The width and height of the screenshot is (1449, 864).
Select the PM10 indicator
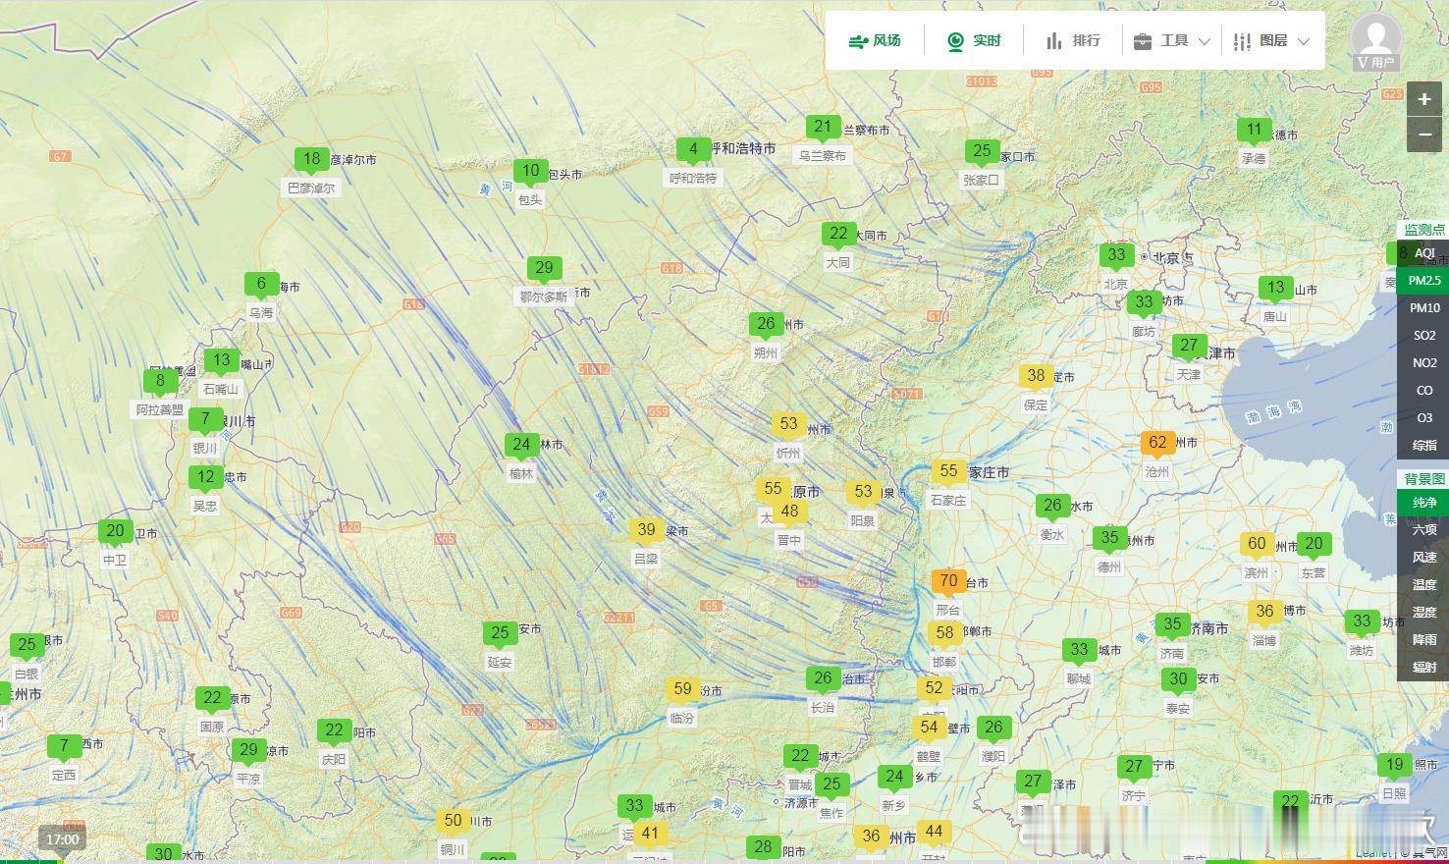coord(1424,308)
